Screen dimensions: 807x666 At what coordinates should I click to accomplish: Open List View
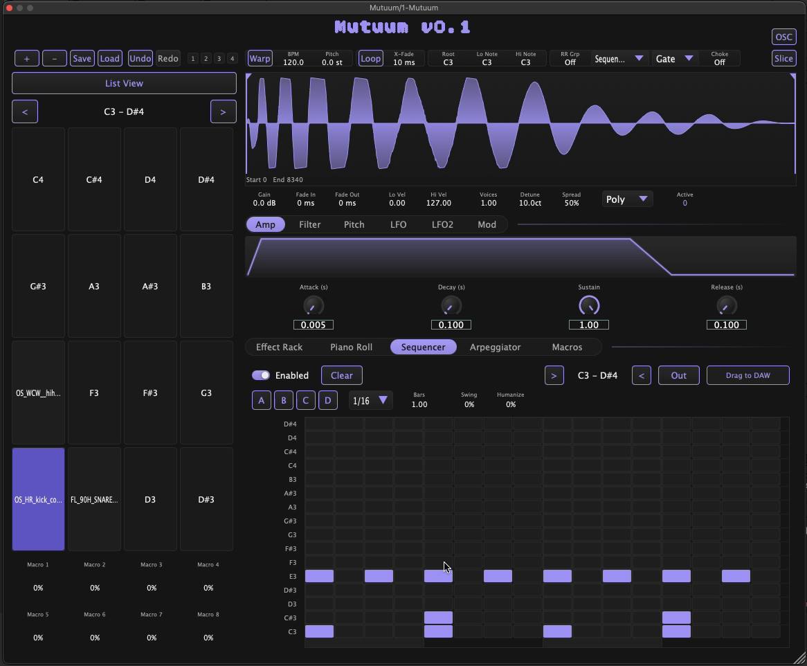124,83
